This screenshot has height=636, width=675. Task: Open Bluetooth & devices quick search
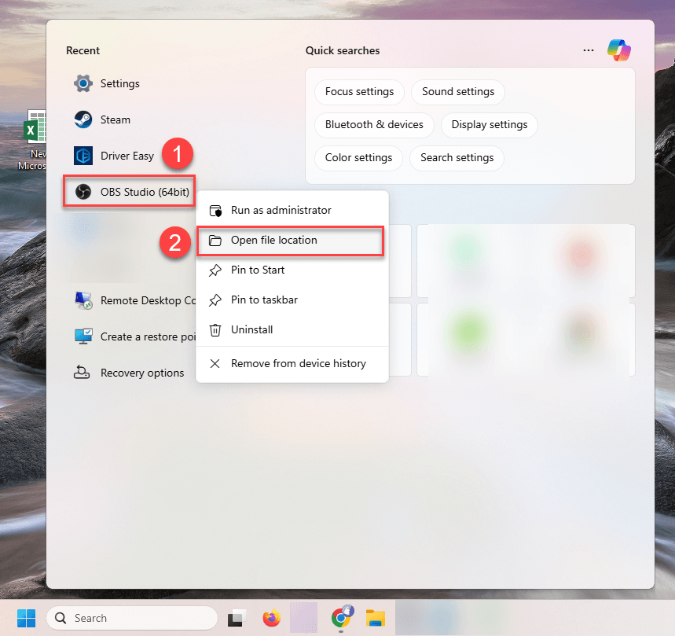pos(374,125)
